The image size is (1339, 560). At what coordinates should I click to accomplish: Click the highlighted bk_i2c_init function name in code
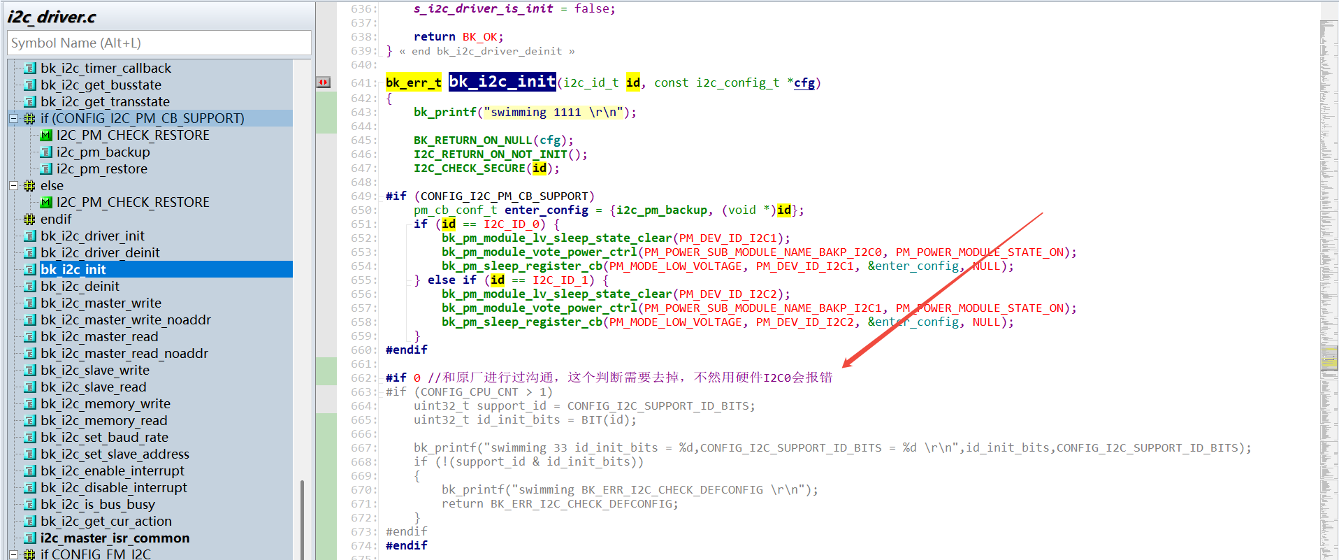(x=502, y=82)
